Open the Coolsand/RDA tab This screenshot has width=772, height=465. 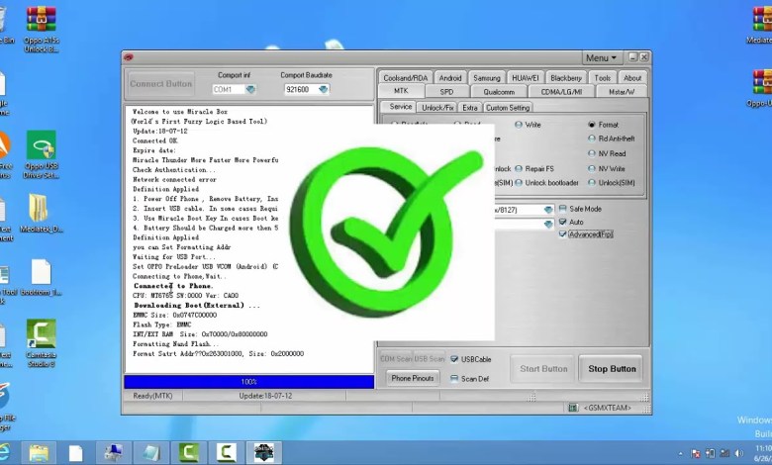click(x=405, y=78)
